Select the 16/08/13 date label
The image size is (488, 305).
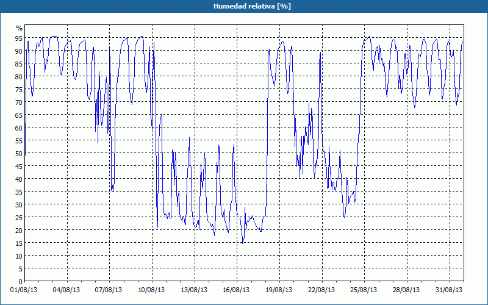(236, 290)
